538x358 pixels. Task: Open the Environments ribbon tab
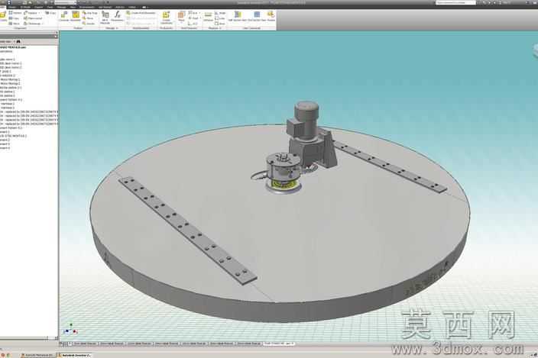(x=87, y=7)
